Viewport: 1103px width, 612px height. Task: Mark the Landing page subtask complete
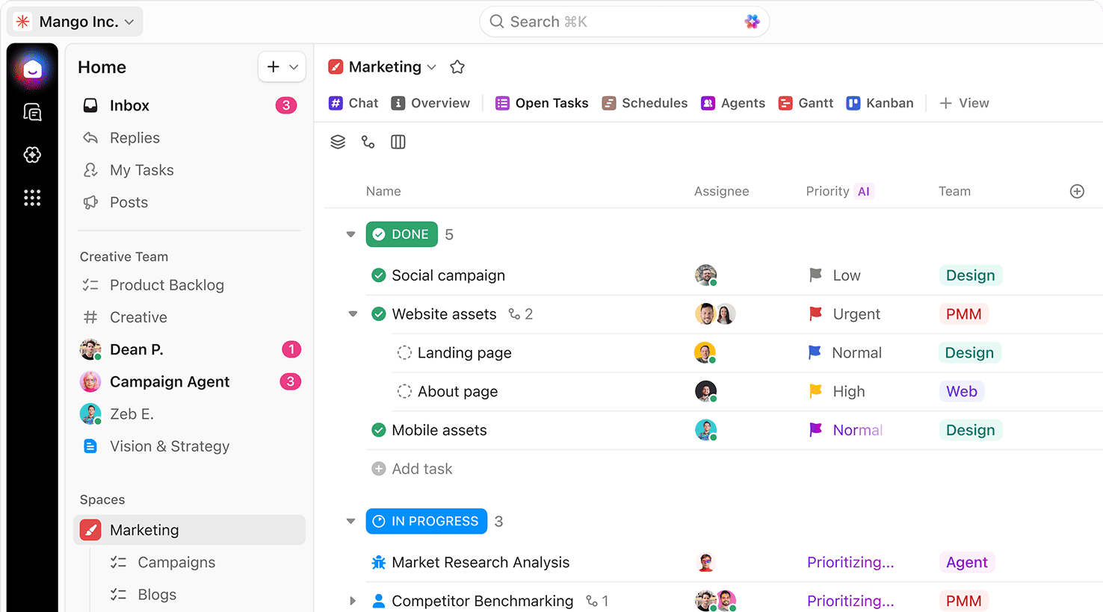click(404, 352)
